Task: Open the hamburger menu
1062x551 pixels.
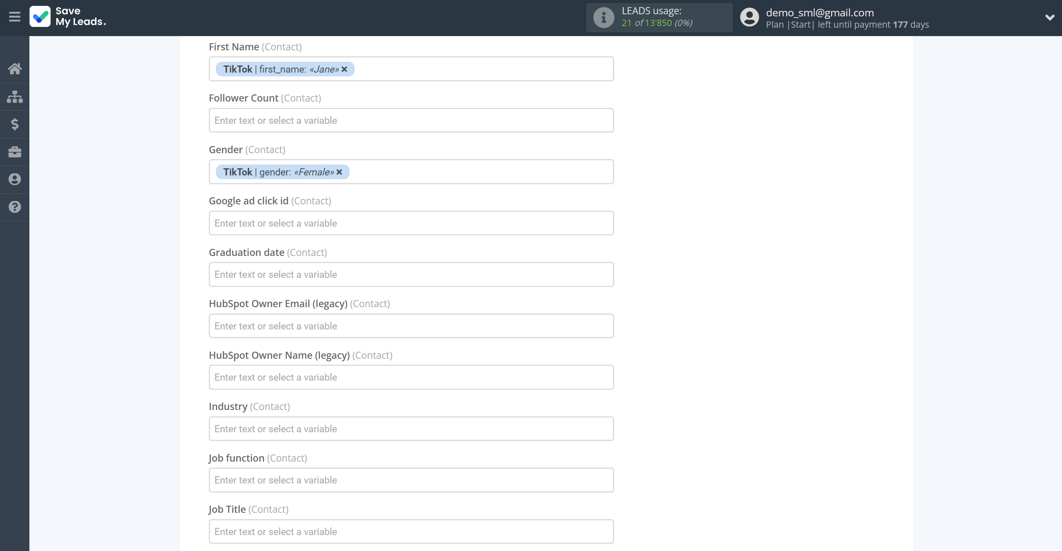Action: click(x=15, y=17)
